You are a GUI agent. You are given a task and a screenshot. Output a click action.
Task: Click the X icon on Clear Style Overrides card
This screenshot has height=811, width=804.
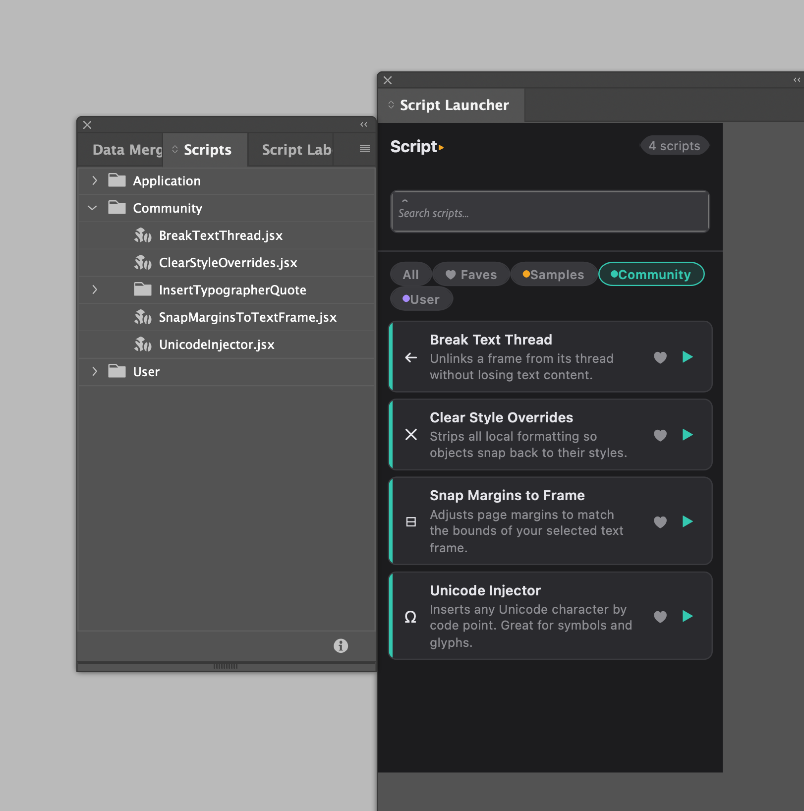411,435
